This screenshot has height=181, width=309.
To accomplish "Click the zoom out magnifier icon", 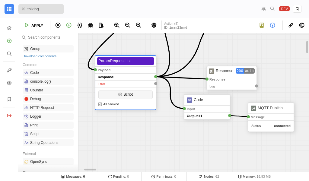I will tap(128, 25).
